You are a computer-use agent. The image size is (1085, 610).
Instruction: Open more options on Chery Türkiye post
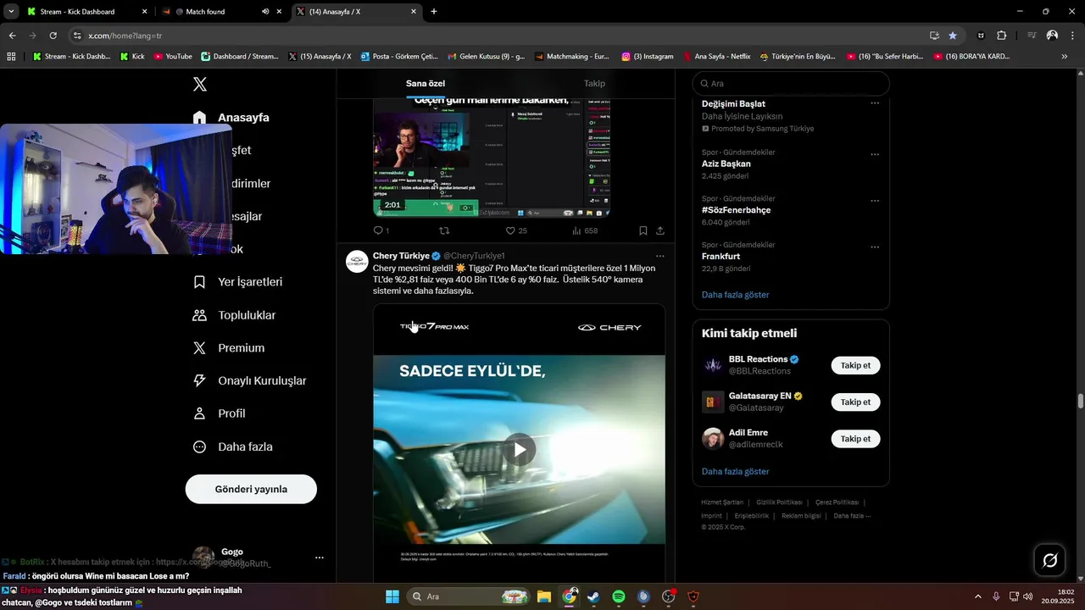[x=659, y=256]
